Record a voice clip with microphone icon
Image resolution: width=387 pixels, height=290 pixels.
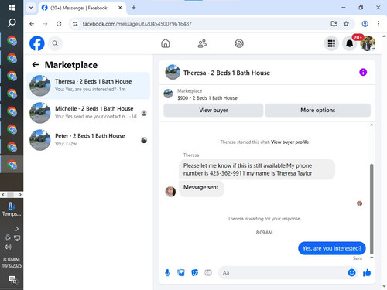pos(167,273)
